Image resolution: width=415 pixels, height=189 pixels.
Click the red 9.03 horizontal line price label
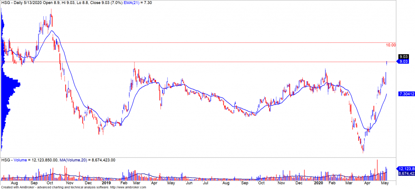tap(403, 62)
